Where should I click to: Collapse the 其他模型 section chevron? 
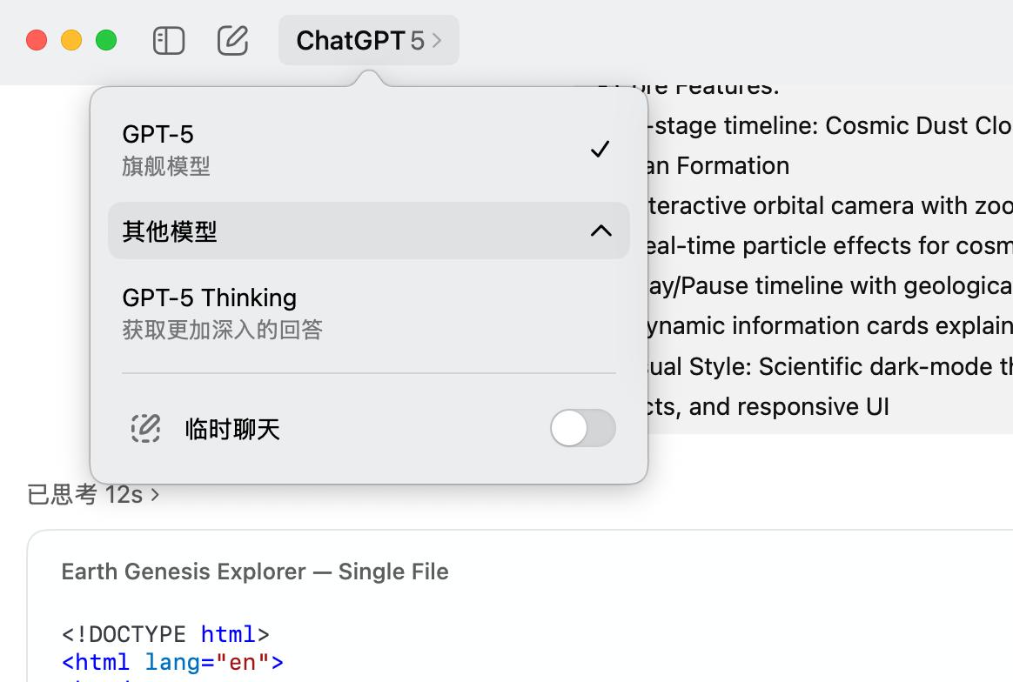[x=600, y=231]
